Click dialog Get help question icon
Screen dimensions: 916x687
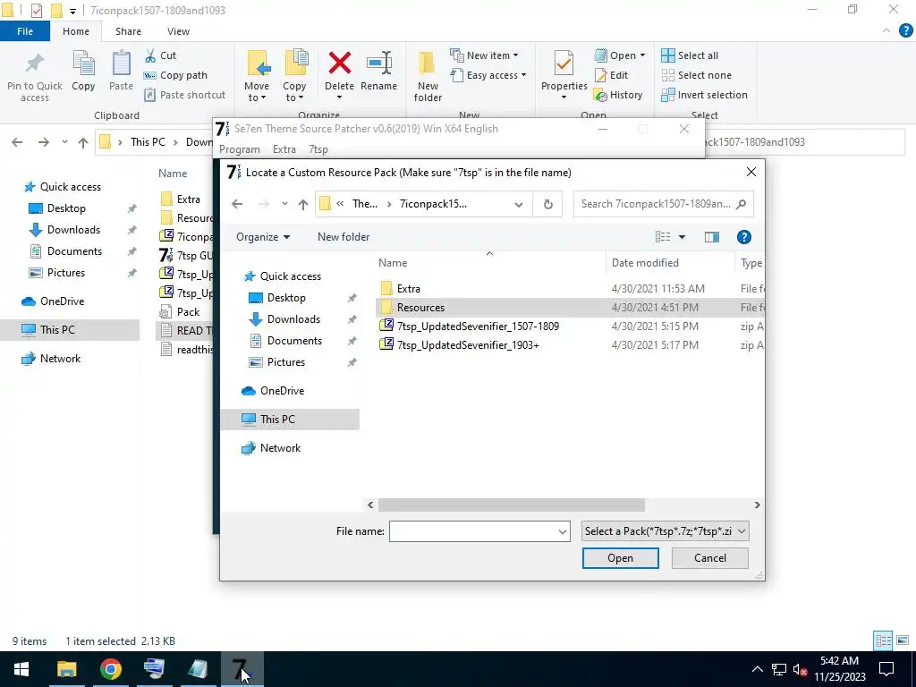pyautogui.click(x=743, y=236)
